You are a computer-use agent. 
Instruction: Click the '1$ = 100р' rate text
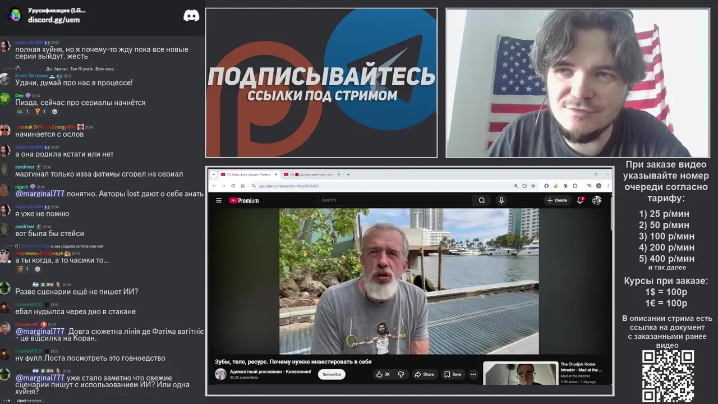tap(666, 292)
